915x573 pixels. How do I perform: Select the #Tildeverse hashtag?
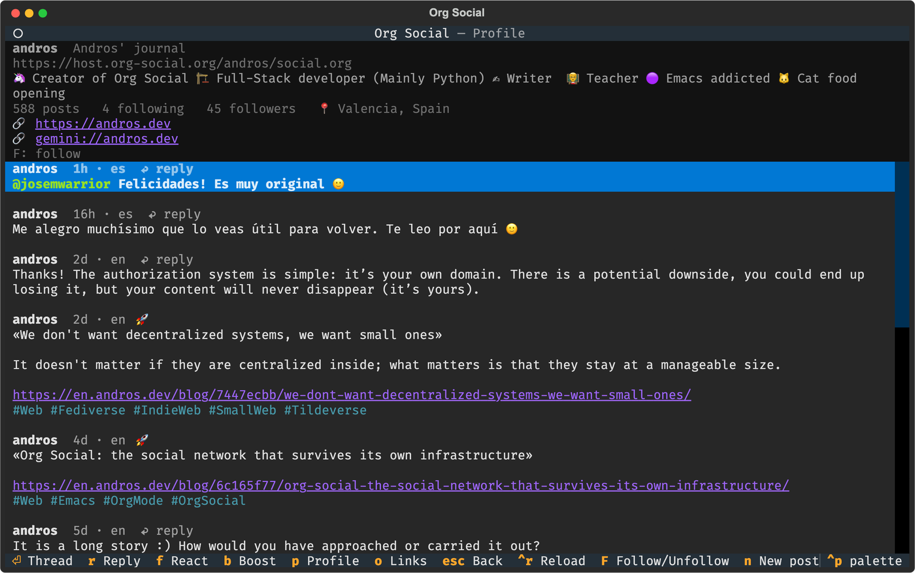[x=325, y=410]
